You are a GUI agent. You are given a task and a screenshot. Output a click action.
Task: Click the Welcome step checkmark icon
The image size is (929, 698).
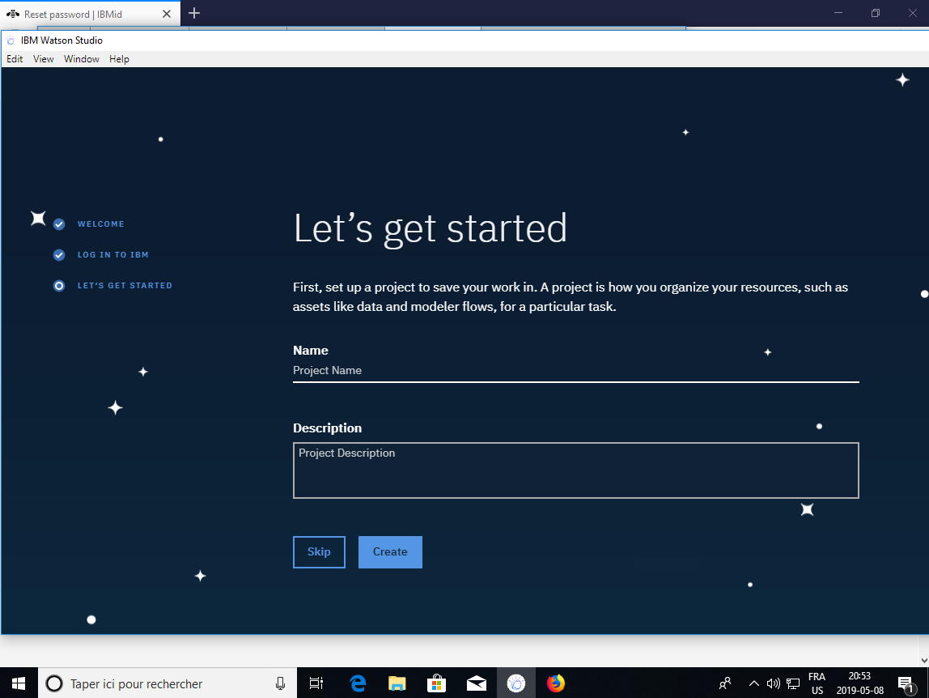(59, 224)
